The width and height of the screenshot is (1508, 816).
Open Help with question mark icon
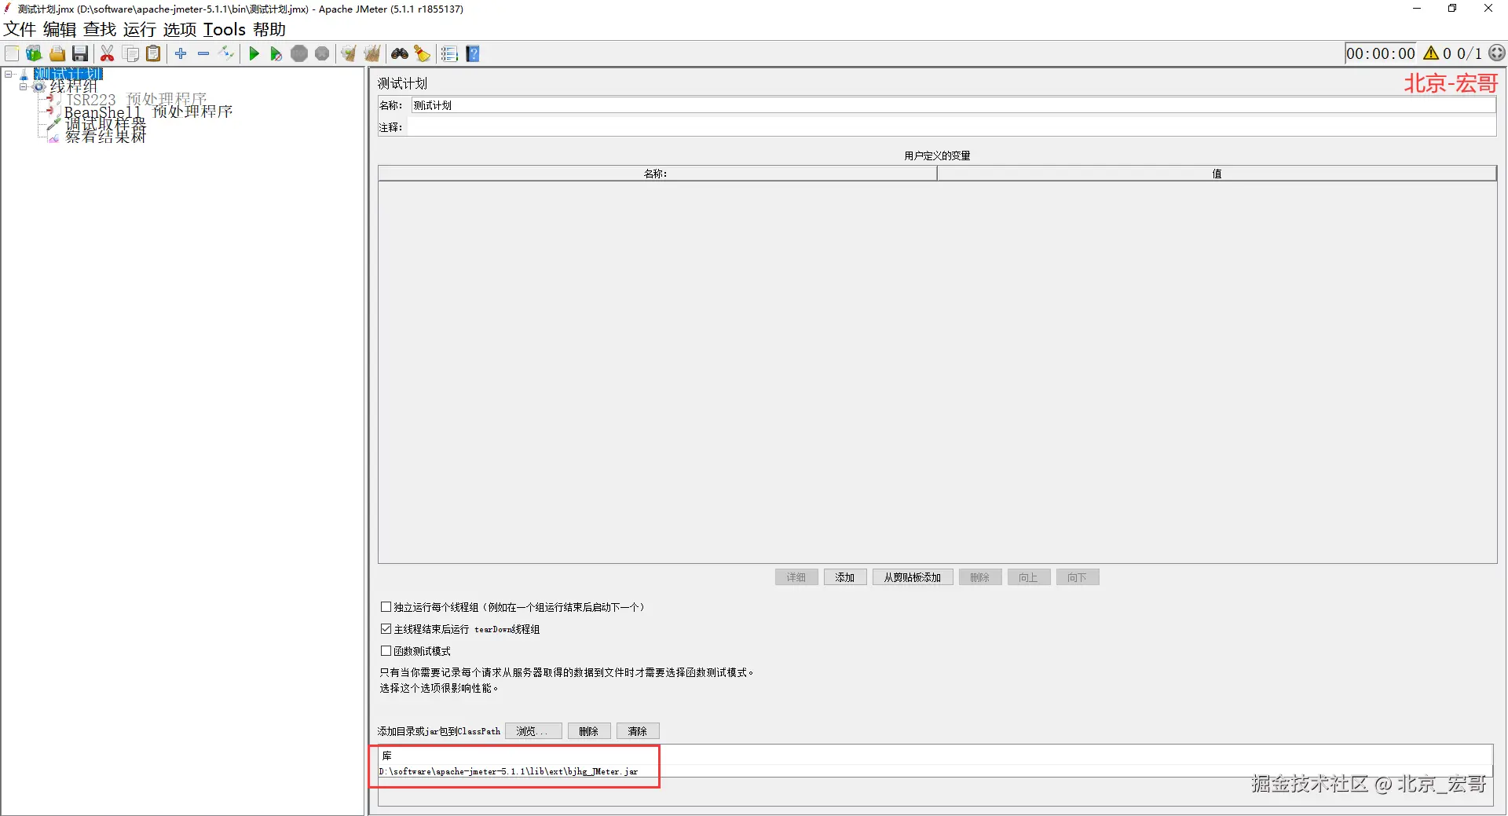473,53
